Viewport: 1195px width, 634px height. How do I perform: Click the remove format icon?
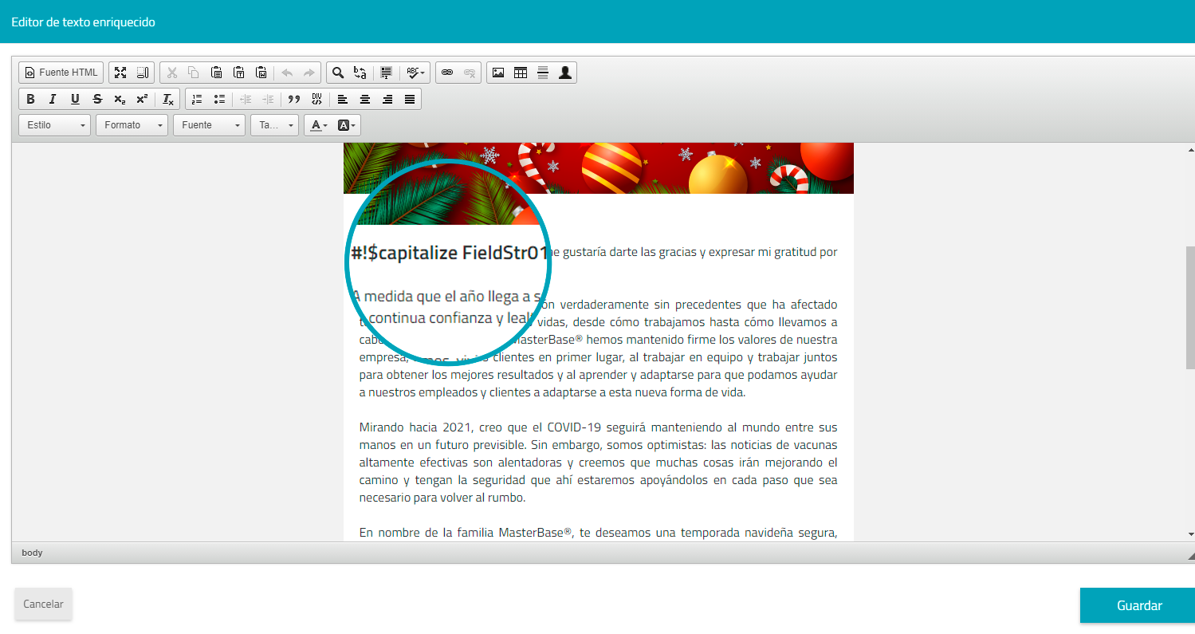(x=168, y=99)
